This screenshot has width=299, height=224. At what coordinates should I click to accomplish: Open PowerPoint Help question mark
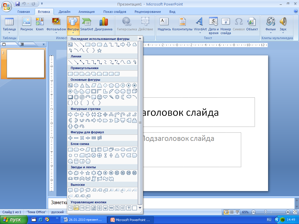295,11
